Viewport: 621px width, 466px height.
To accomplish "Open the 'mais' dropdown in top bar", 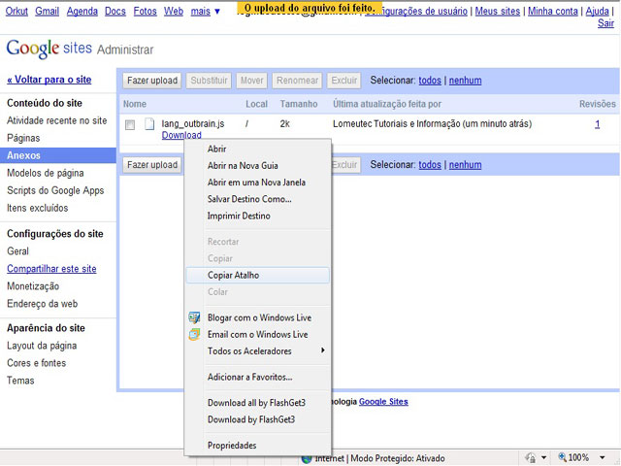I will (205, 11).
